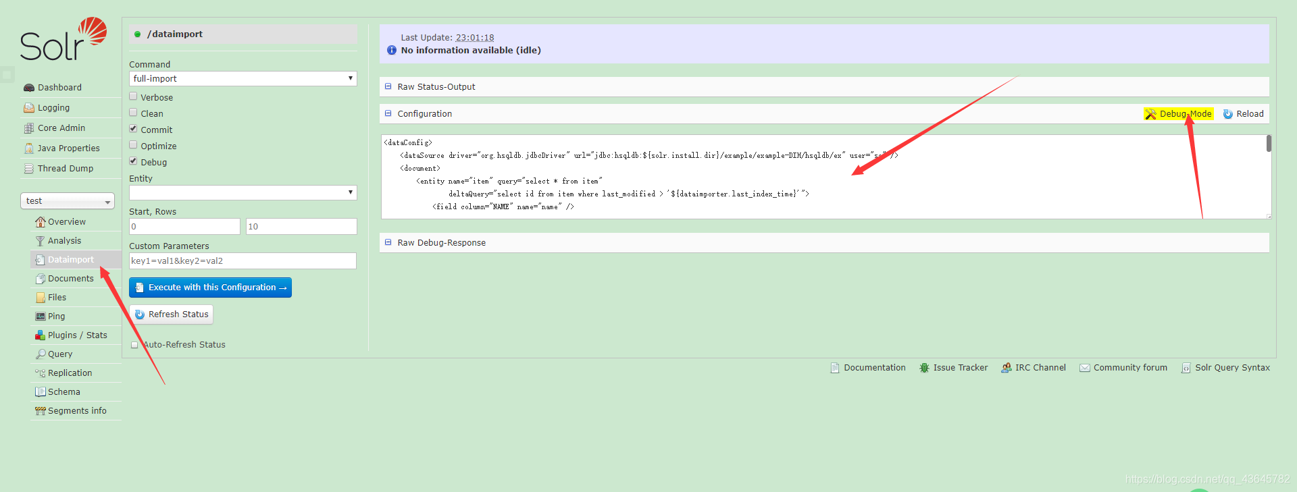Open the Dataimport menu item
Screen dimensions: 1297x492
click(76, 260)
